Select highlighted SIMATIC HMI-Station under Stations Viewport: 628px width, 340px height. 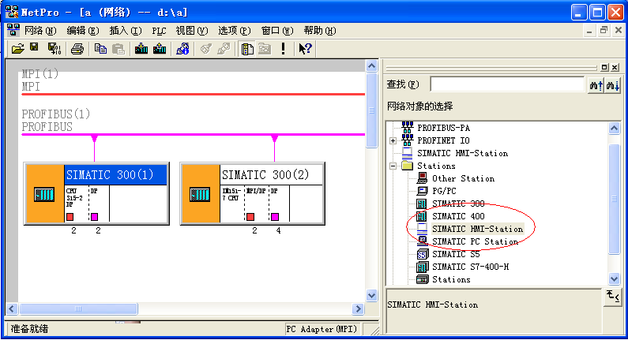pos(477,229)
